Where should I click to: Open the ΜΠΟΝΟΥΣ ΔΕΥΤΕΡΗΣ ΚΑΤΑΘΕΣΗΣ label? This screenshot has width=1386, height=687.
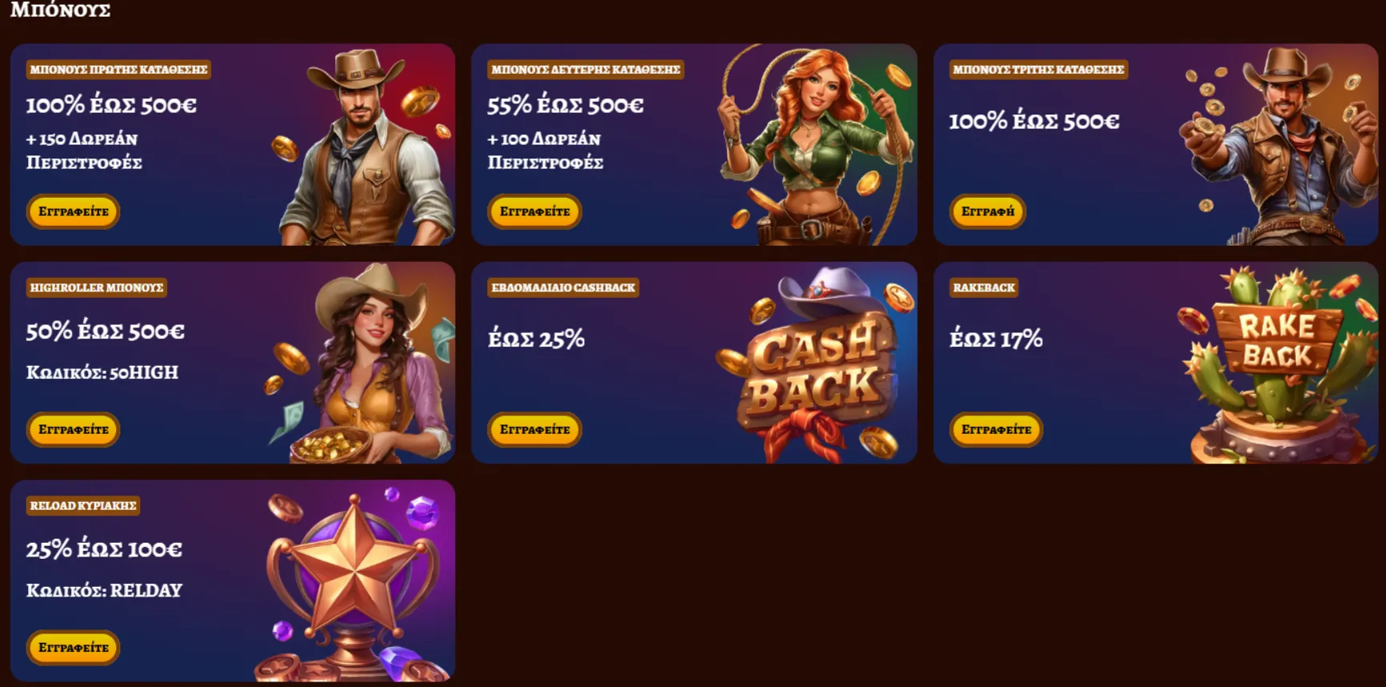[x=586, y=70]
